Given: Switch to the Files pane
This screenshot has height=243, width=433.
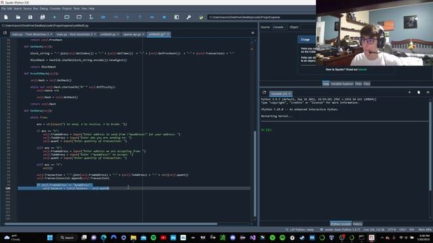Looking at the screenshot, I should (x=367, y=84).
